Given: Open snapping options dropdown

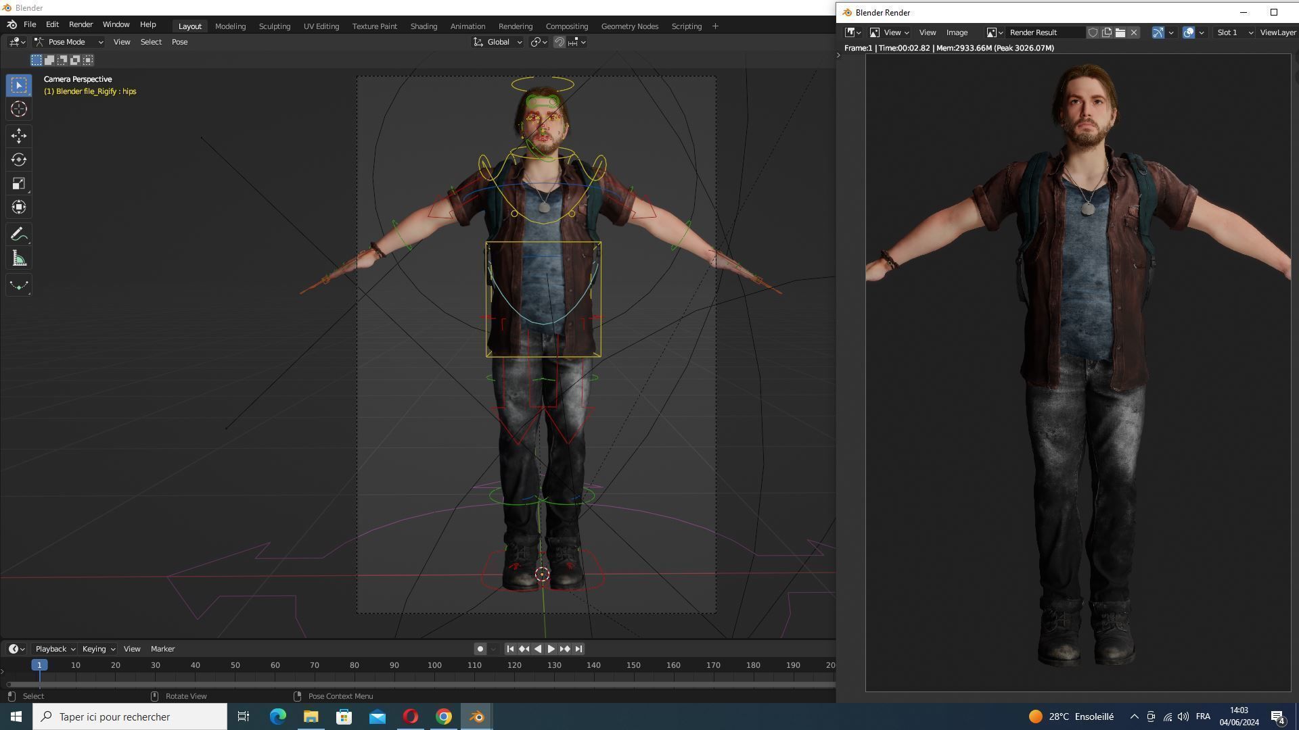Looking at the screenshot, I should point(577,42).
